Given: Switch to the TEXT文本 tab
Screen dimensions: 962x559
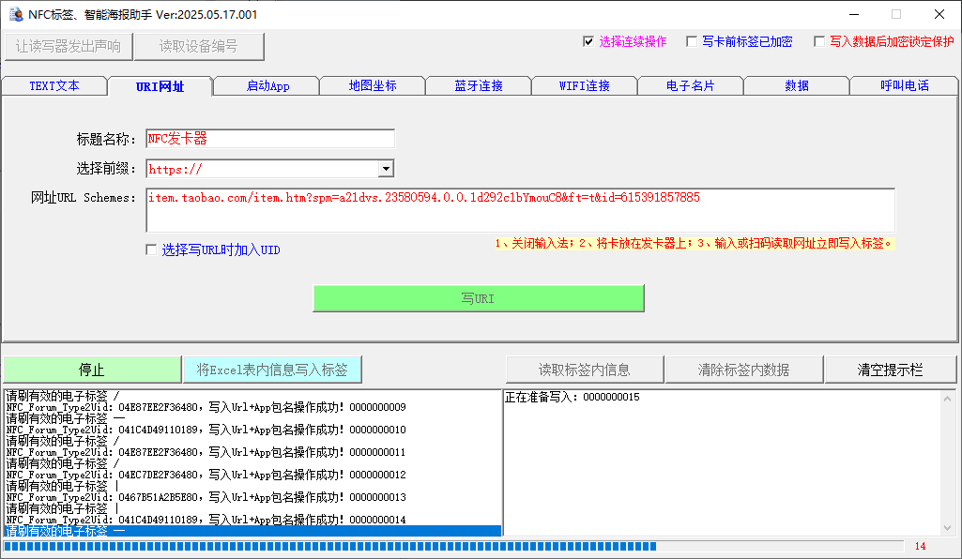Looking at the screenshot, I should click(54, 86).
